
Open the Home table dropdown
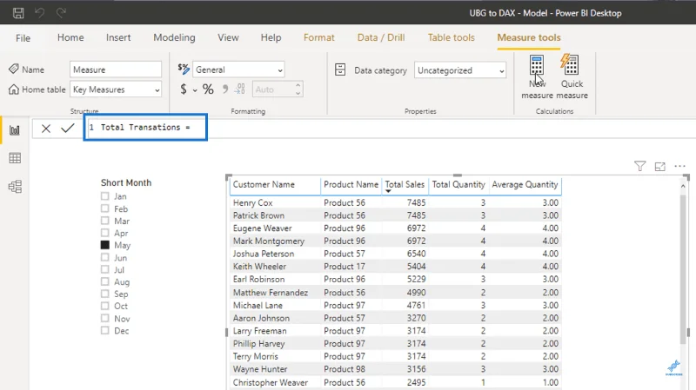[x=116, y=89]
